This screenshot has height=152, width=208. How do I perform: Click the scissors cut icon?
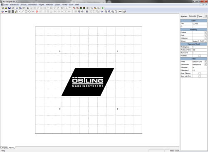point(17,8)
